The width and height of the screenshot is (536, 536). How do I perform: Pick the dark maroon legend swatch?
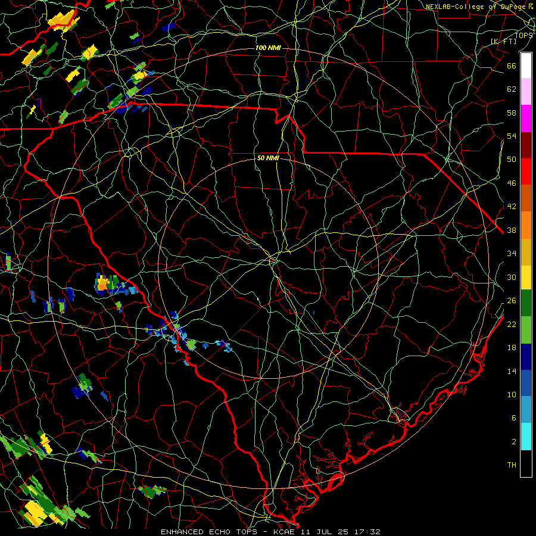(x=526, y=145)
